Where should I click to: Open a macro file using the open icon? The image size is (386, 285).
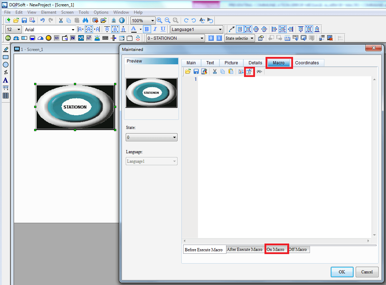point(188,71)
